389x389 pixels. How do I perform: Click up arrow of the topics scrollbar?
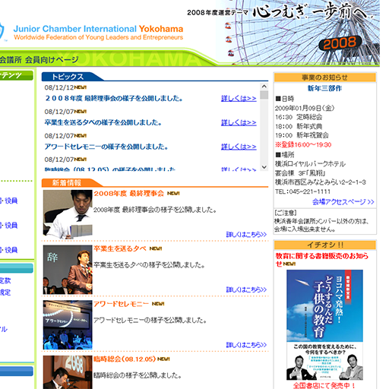264,87
